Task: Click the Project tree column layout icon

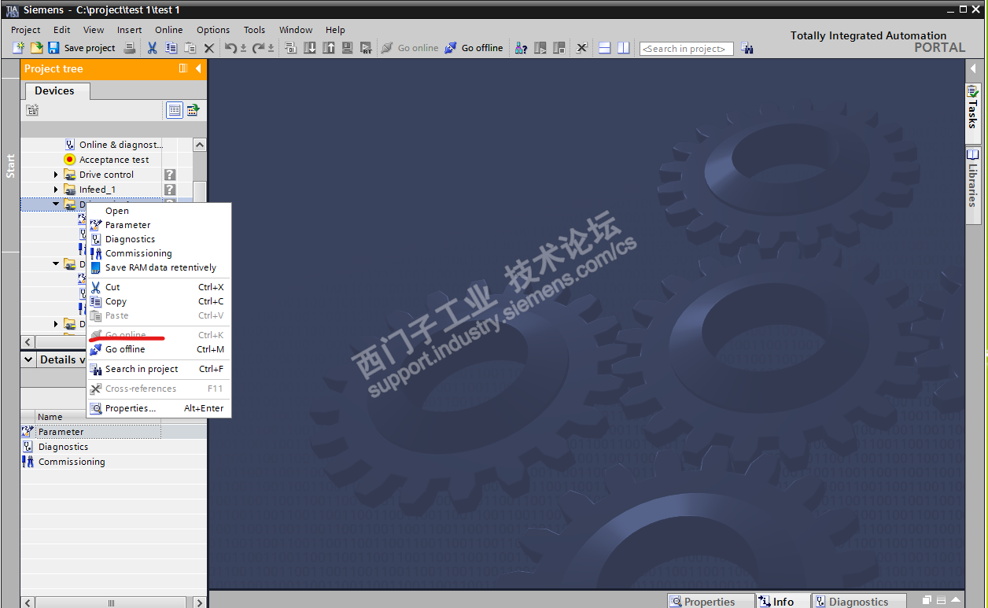Action: (183, 68)
